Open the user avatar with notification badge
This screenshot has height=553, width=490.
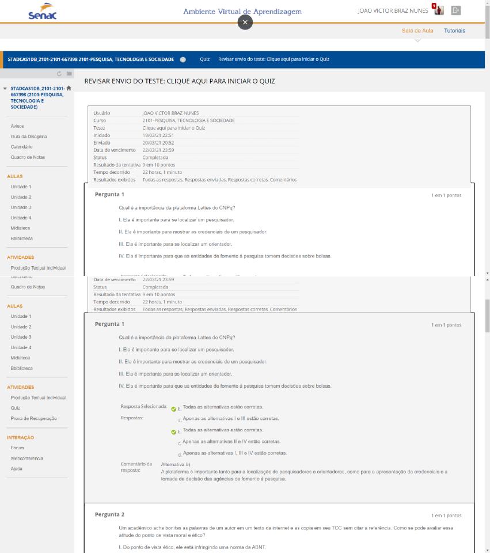pos(439,10)
